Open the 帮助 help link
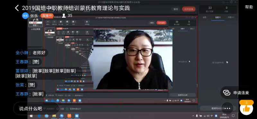This screenshot has height=119, width=257. pyautogui.click(x=249, y=7)
